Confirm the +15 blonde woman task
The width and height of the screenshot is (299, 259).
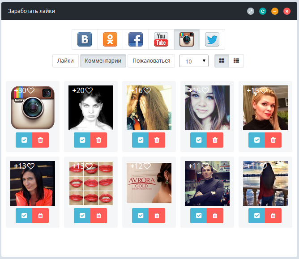click(x=256, y=140)
